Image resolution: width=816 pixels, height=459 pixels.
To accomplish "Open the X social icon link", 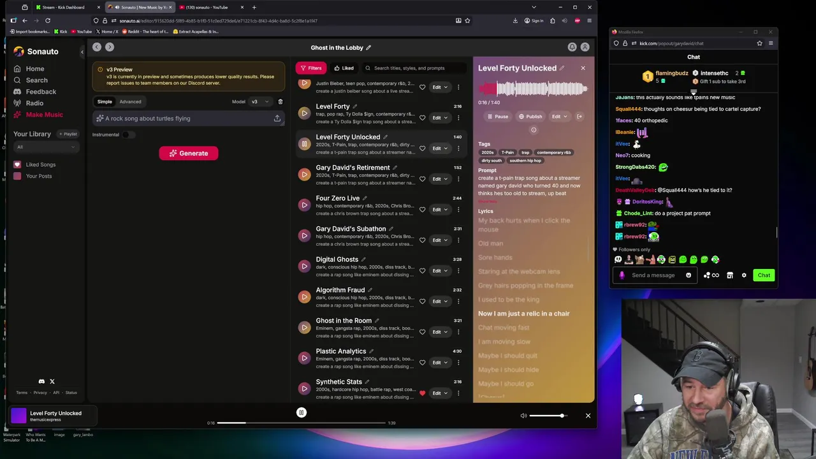I will point(52,381).
